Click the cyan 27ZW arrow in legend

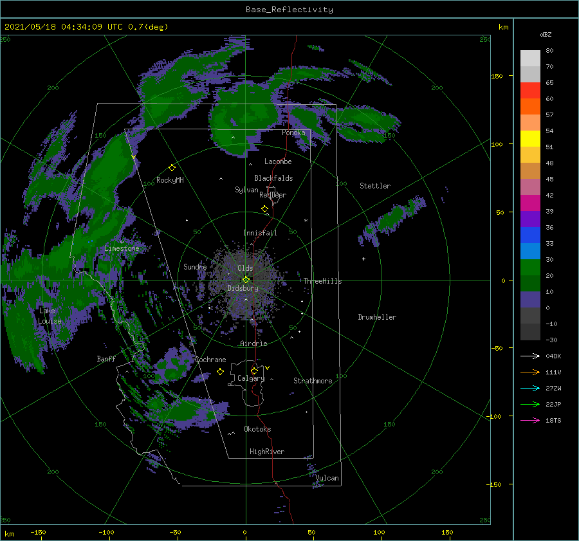[x=530, y=388]
